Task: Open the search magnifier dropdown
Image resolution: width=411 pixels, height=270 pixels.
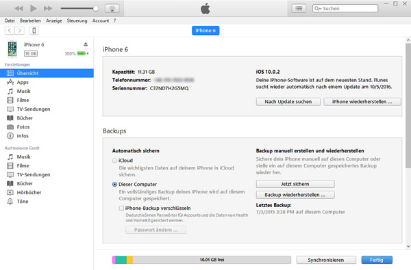Action: [318, 8]
